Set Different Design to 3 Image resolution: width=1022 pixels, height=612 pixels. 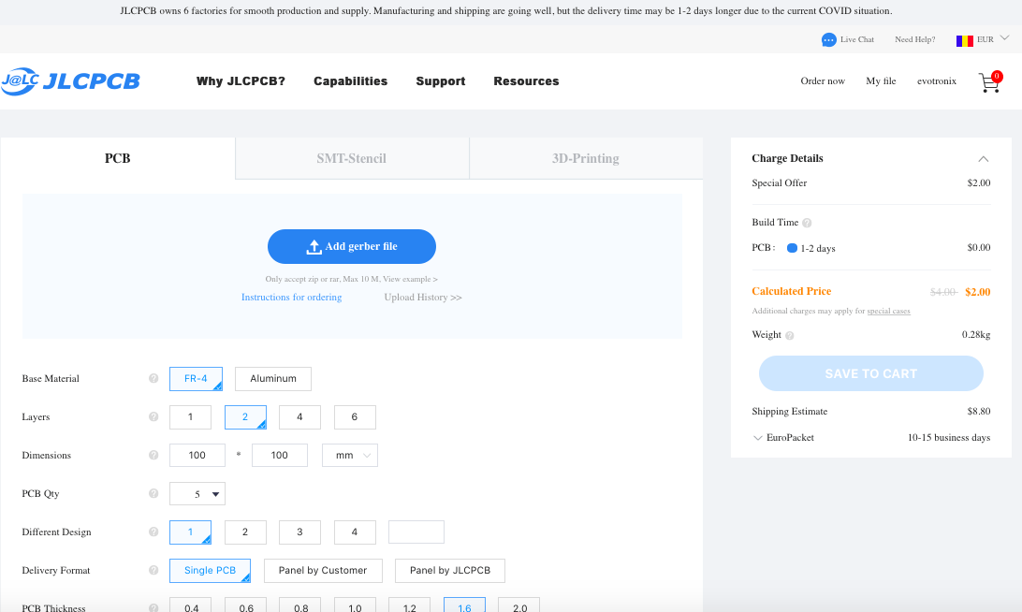(x=299, y=532)
